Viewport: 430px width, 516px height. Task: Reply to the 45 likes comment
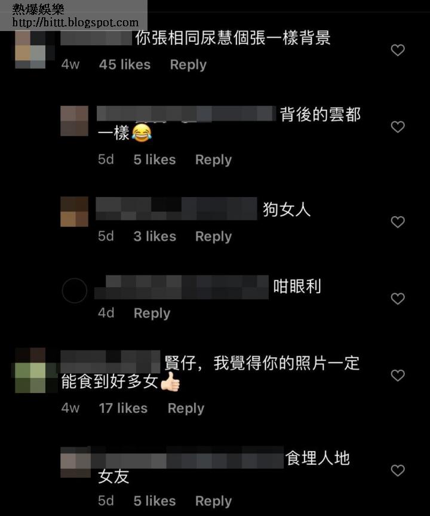pos(188,65)
